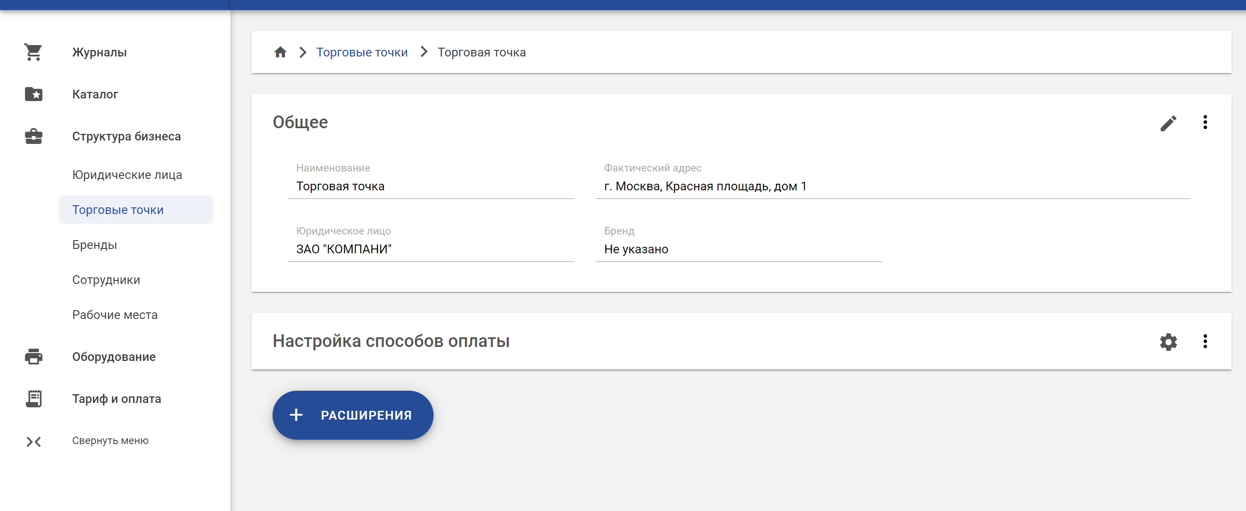
Task: Click the Общее section heading
Action: pos(300,122)
